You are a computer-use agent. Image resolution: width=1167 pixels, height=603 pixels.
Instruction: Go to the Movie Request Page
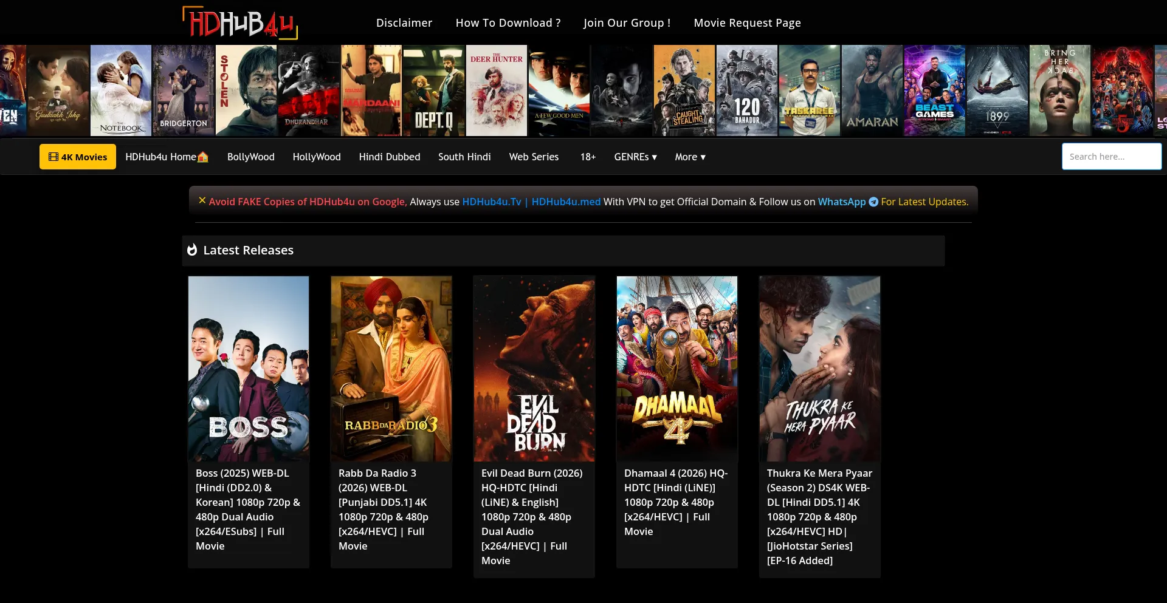point(748,22)
